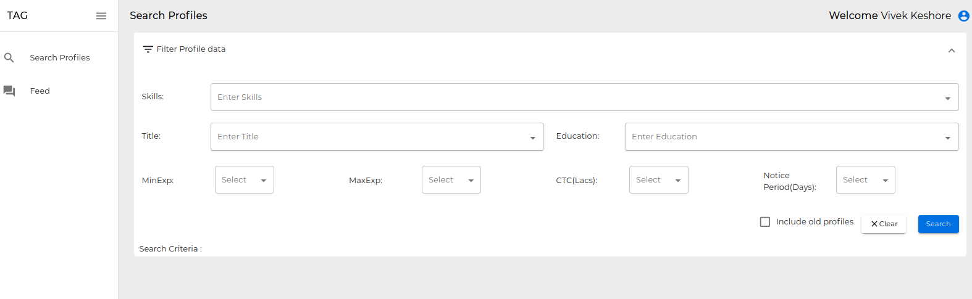Viewport: 972px width, 299px height.
Task: Open the MinExp Select dropdown
Action: pos(245,180)
